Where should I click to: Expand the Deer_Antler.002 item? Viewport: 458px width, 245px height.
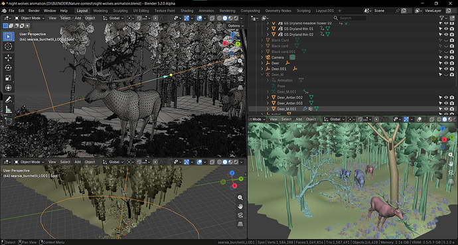(268, 97)
